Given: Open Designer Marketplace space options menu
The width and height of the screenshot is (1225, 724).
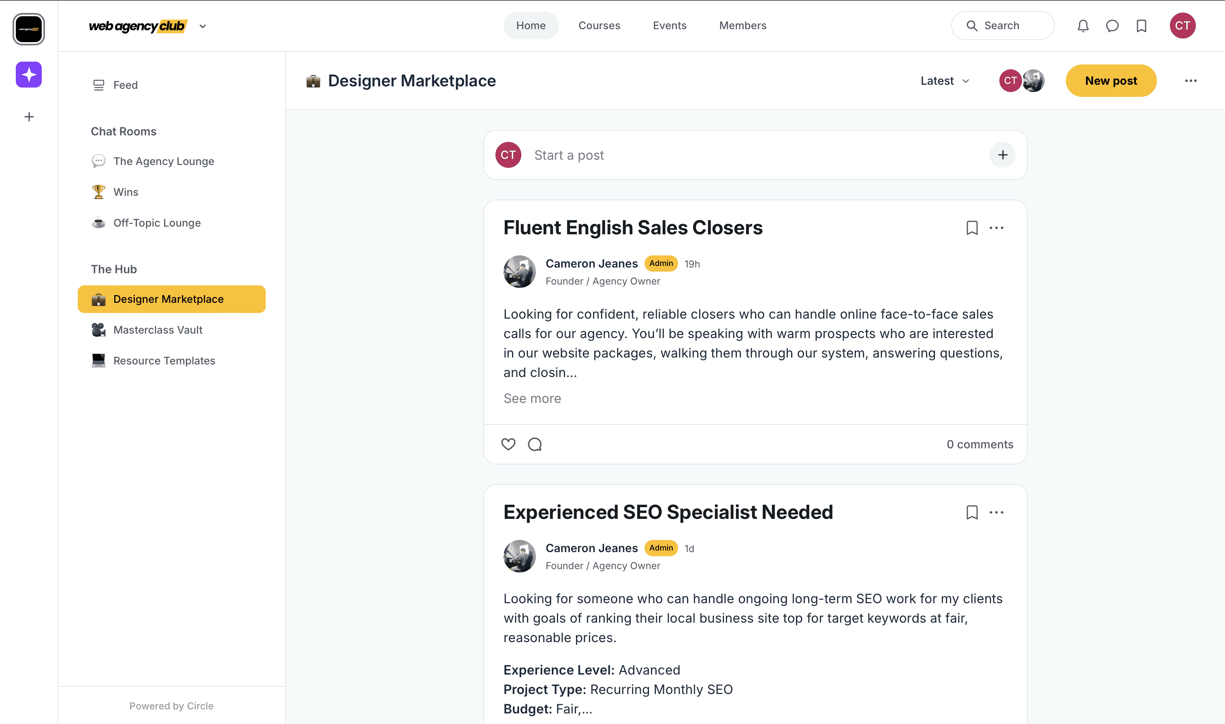Looking at the screenshot, I should (1191, 81).
